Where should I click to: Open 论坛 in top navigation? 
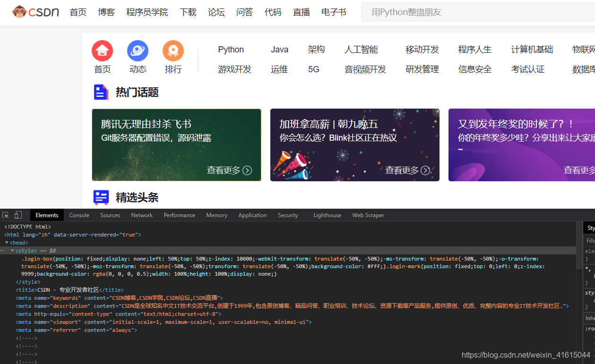216,12
